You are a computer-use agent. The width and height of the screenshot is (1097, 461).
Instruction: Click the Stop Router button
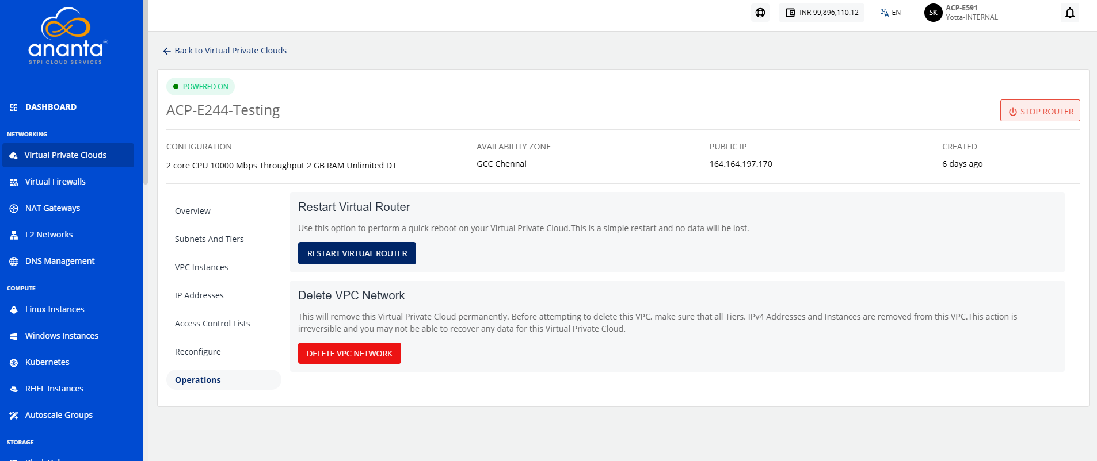(x=1040, y=111)
